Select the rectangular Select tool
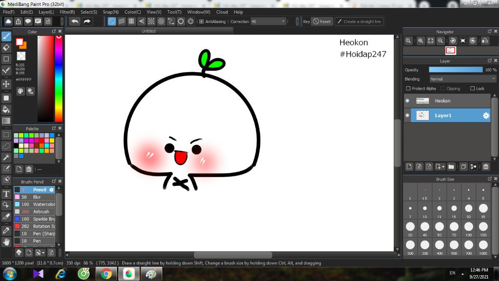Screen dimensions: 499x281 (6, 135)
